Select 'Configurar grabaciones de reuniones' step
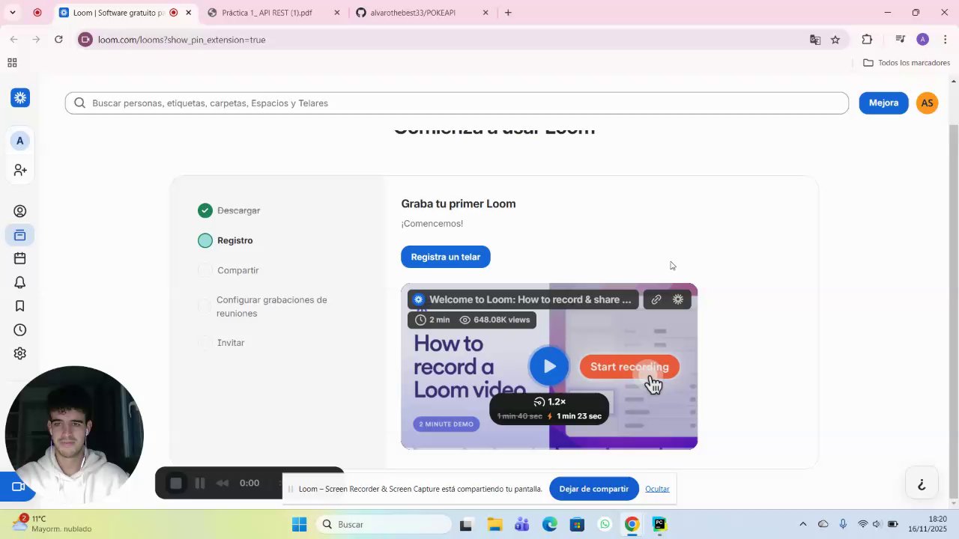This screenshot has height=539, width=959. click(x=263, y=306)
